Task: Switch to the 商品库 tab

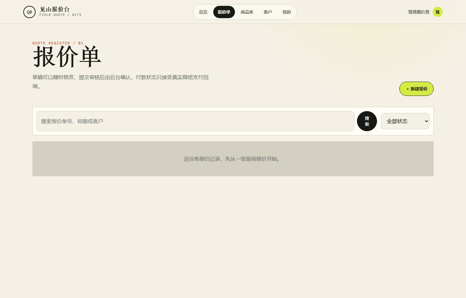Action: coord(247,12)
